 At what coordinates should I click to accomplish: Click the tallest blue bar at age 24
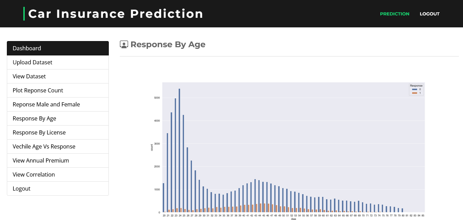click(x=179, y=151)
